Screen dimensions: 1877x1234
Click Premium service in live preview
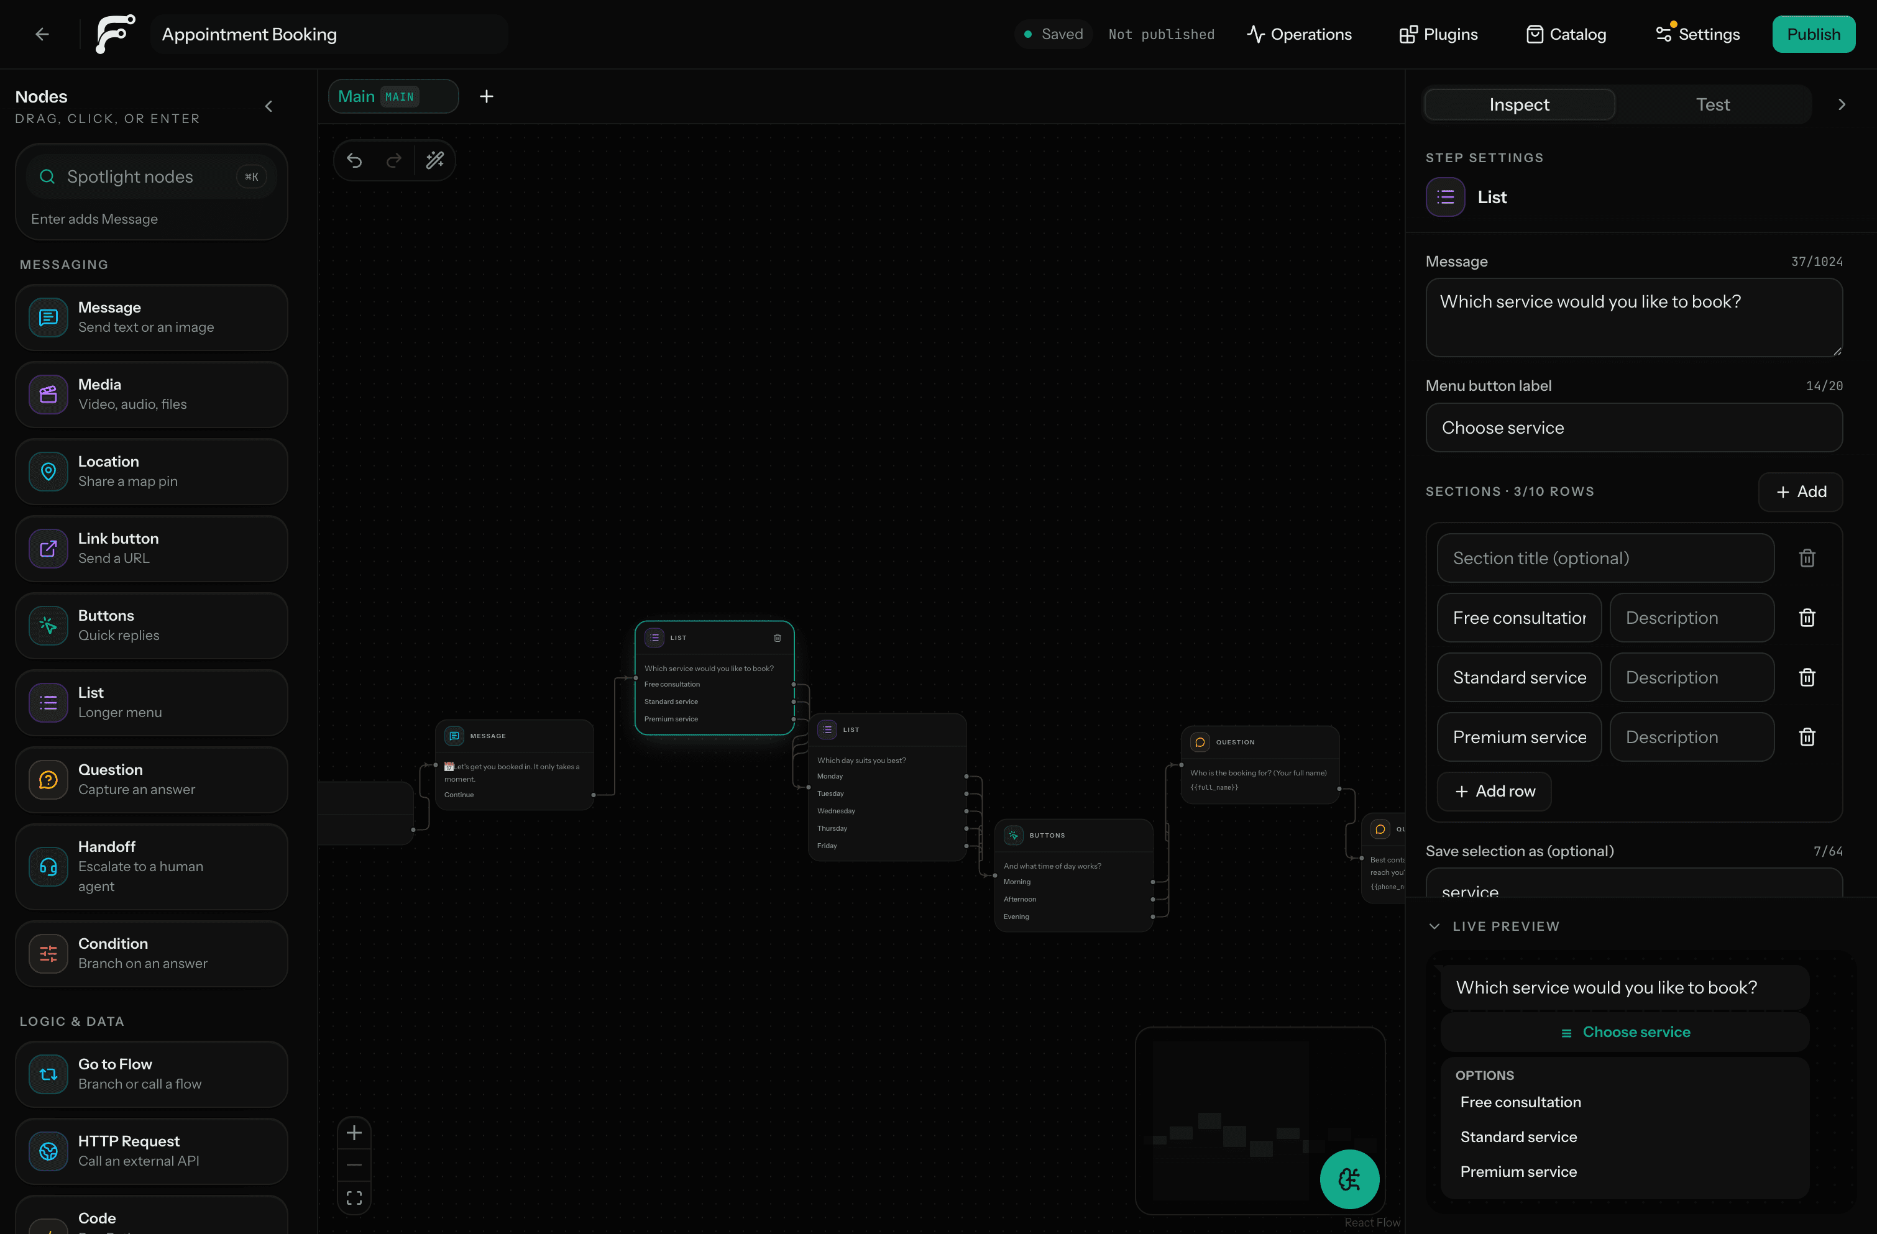point(1518,1172)
